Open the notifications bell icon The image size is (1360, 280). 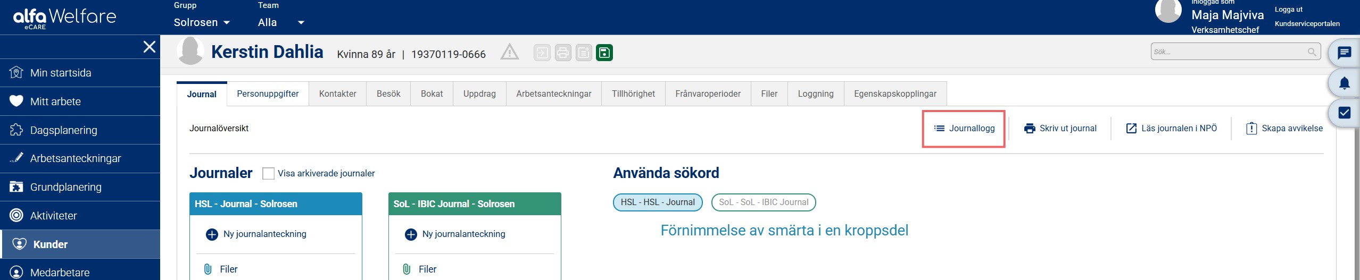[1344, 83]
